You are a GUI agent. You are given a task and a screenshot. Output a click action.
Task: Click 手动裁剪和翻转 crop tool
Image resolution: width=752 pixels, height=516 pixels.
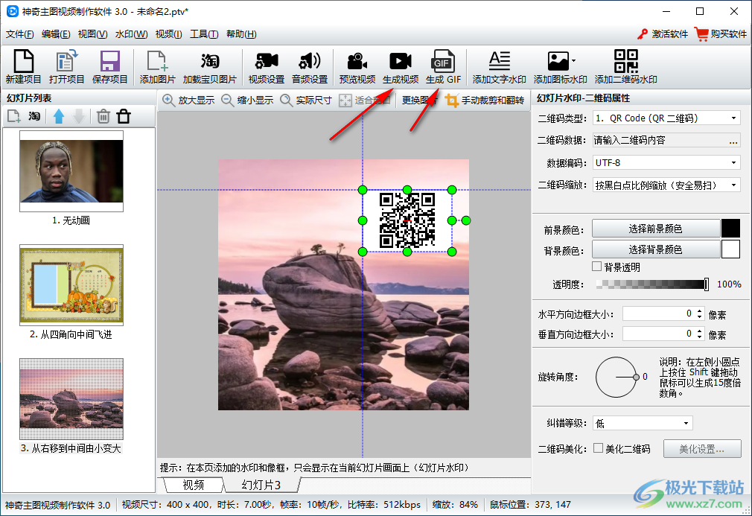tap(485, 101)
